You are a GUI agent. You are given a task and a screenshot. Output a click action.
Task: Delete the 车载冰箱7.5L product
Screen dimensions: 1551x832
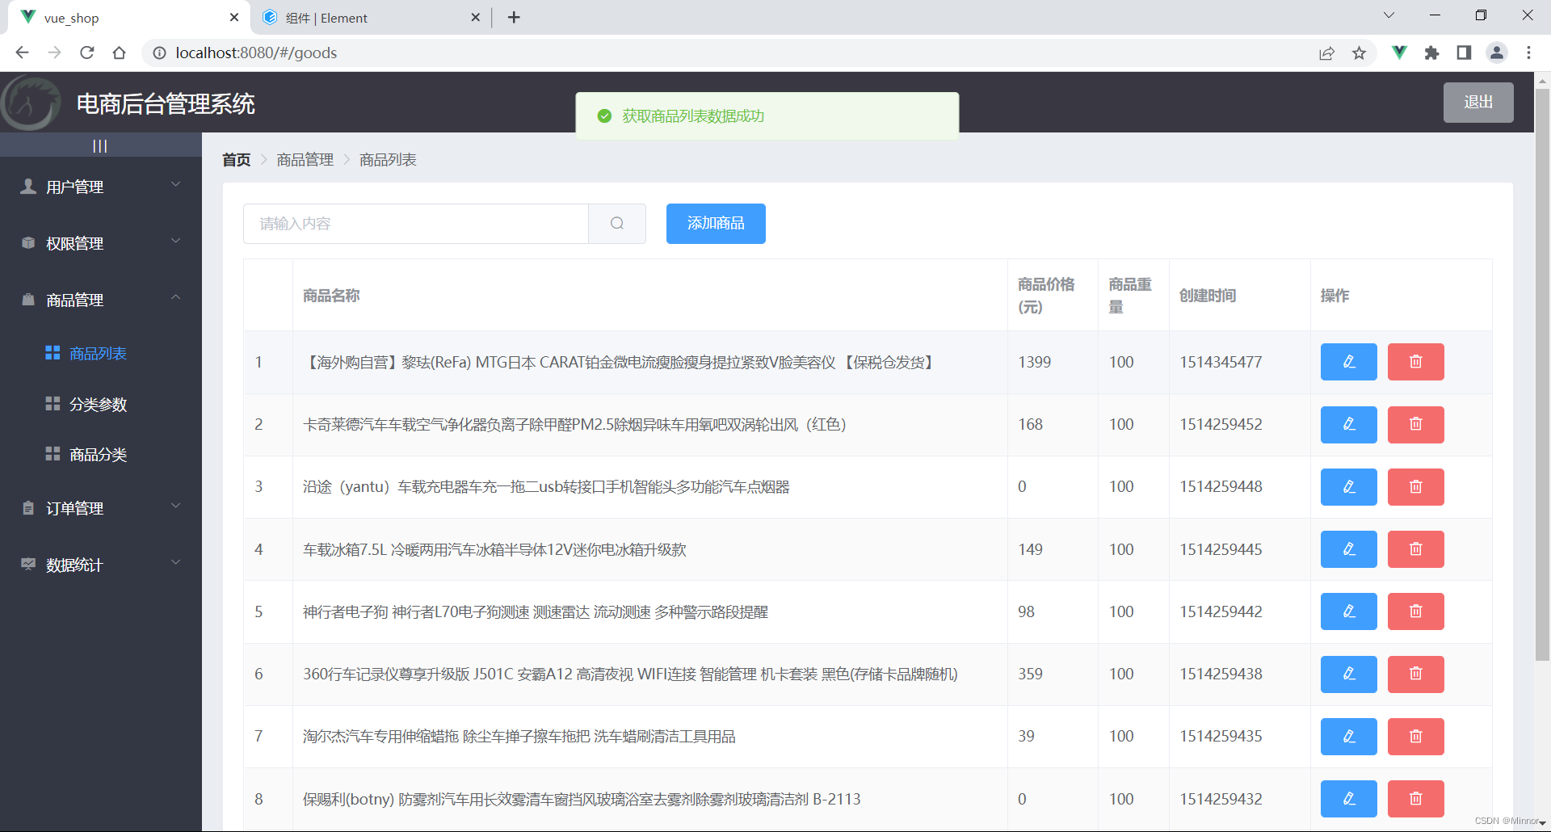point(1415,549)
